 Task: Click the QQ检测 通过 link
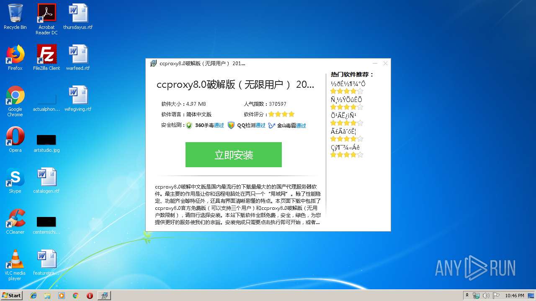click(260, 125)
